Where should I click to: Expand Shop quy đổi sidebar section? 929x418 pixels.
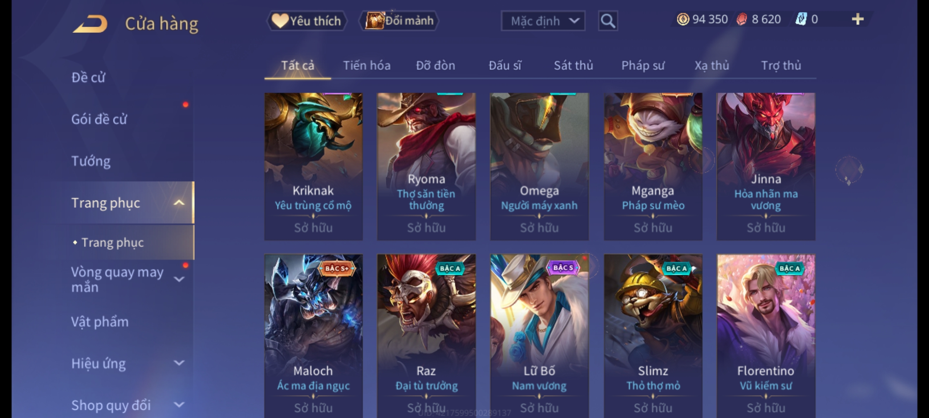(x=179, y=405)
